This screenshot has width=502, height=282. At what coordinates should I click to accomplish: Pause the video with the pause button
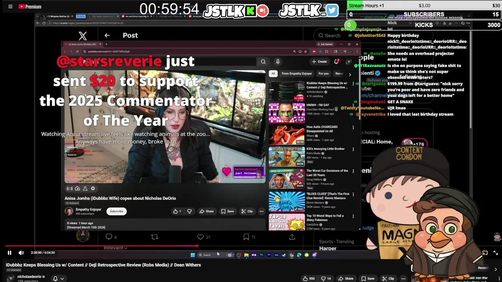[x=9, y=253]
